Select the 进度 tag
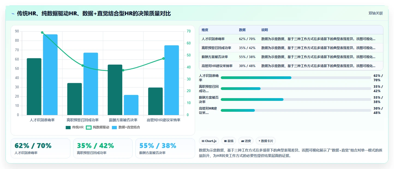This screenshot has width=394, height=169. point(246,141)
